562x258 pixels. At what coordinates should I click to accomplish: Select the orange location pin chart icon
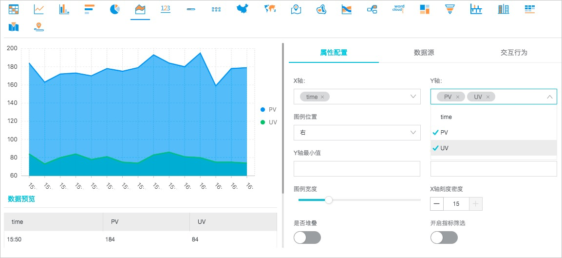pos(38,26)
